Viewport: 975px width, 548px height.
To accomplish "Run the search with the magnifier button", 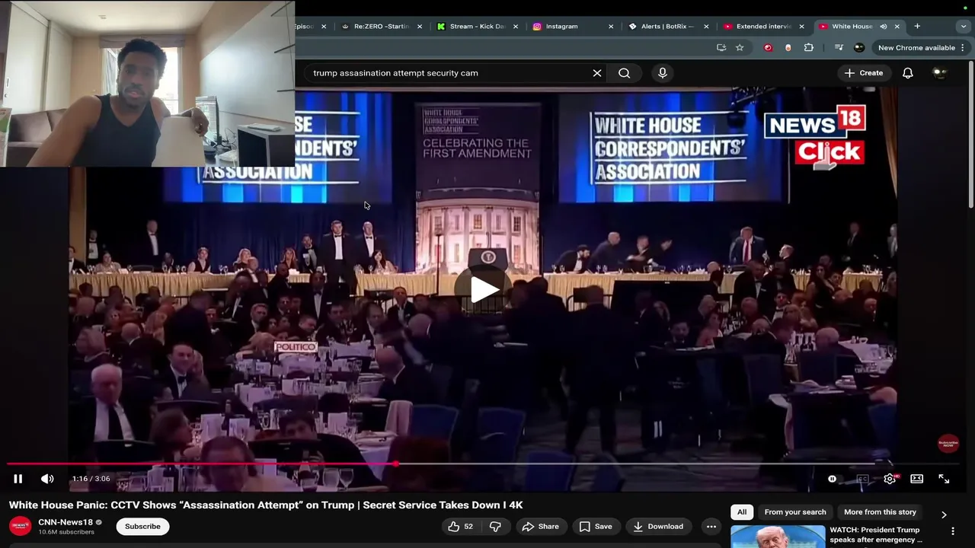I will pyautogui.click(x=625, y=73).
